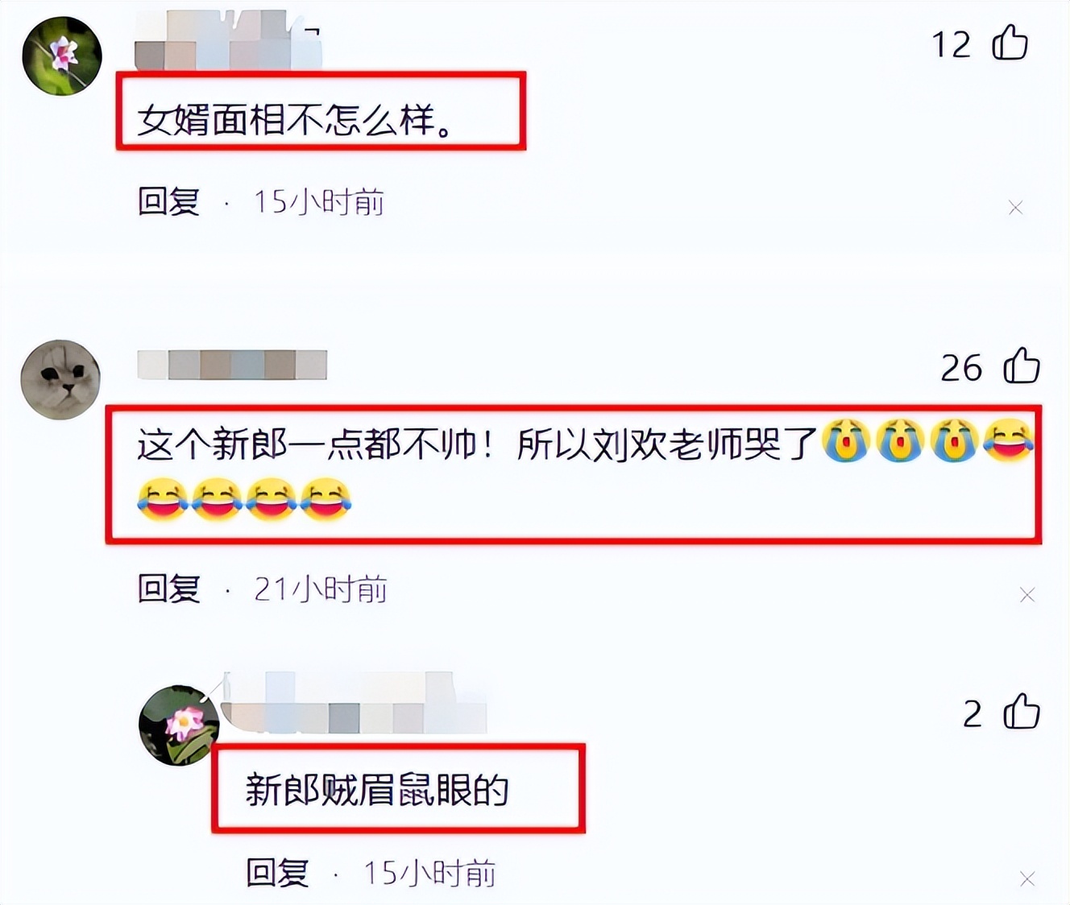Reply to the 女婿面相不怎么样 comment
This screenshot has width=1070, height=905.
pyautogui.click(x=168, y=201)
